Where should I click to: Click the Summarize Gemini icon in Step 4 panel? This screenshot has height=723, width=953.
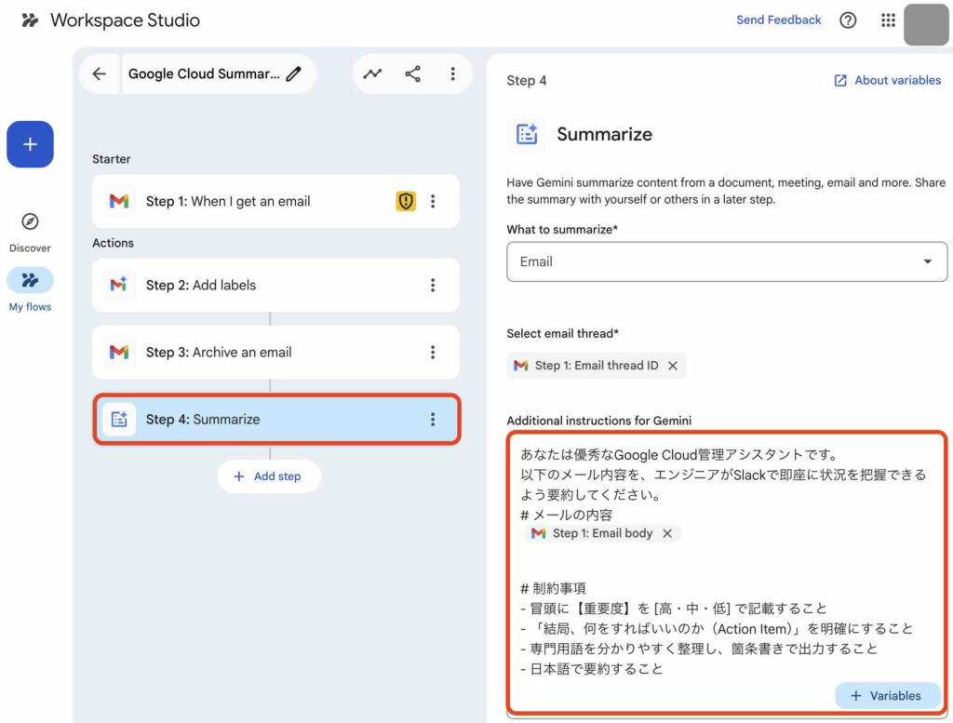[x=528, y=134]
